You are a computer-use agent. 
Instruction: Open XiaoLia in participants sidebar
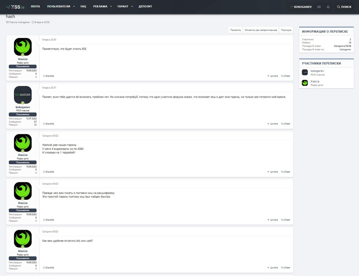click(x=315, y=81)
